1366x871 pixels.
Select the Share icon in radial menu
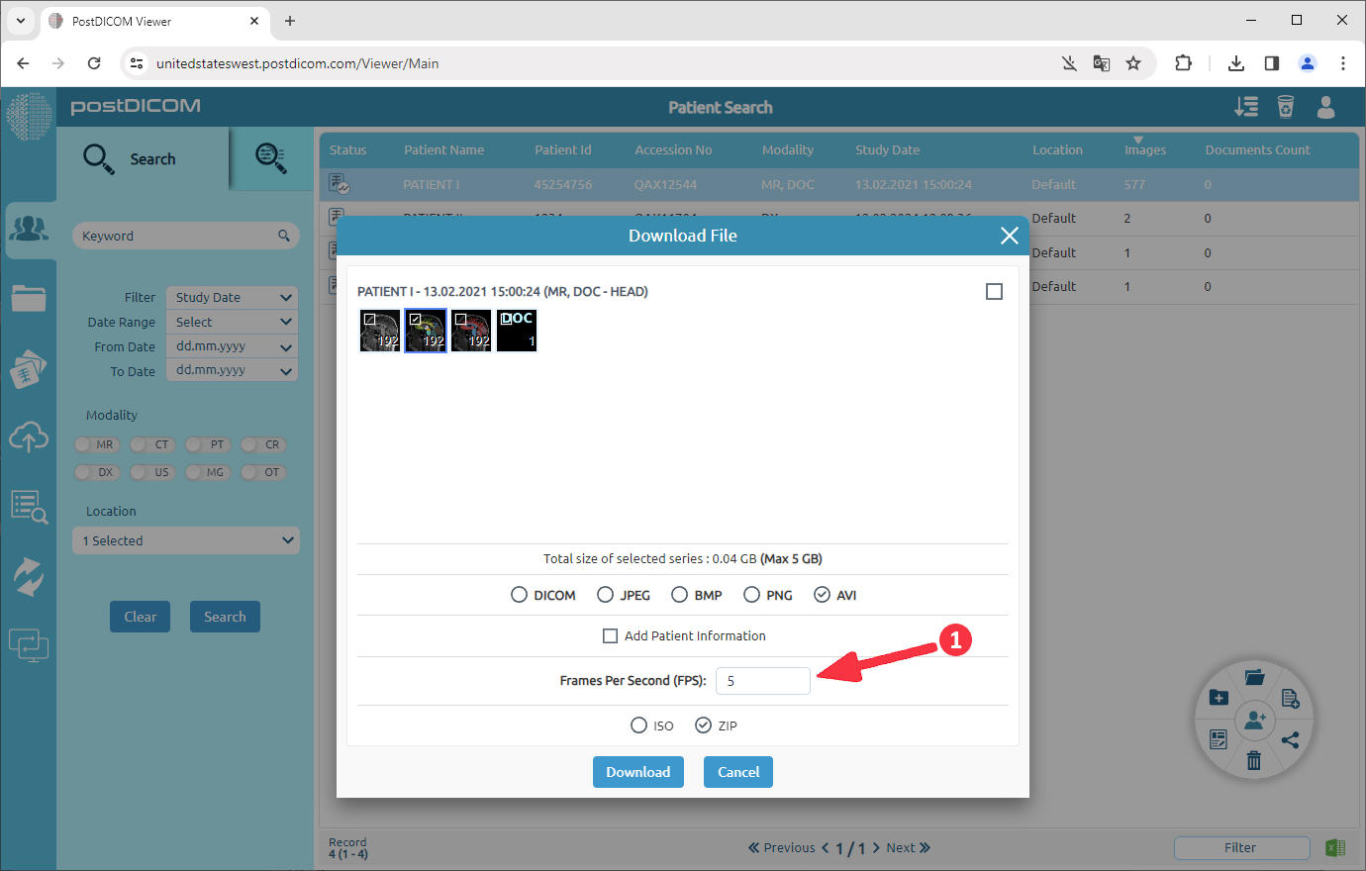(1292, 739)
